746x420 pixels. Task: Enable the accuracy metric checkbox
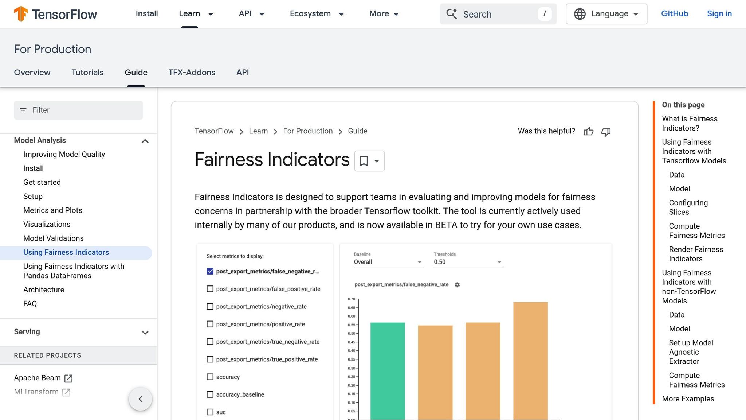click(210, 377)
